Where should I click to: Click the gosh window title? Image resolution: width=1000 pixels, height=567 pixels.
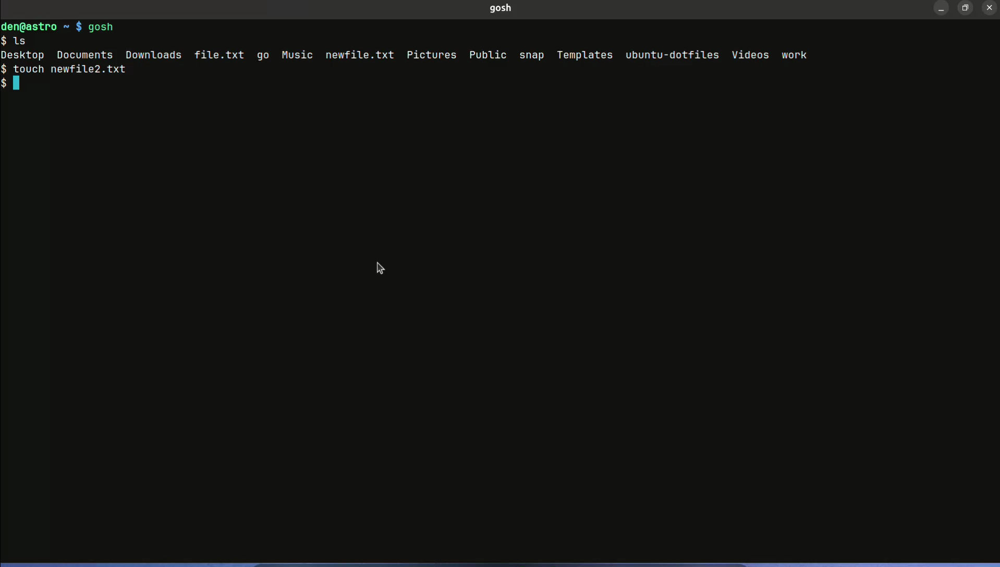tap(501, 8)
